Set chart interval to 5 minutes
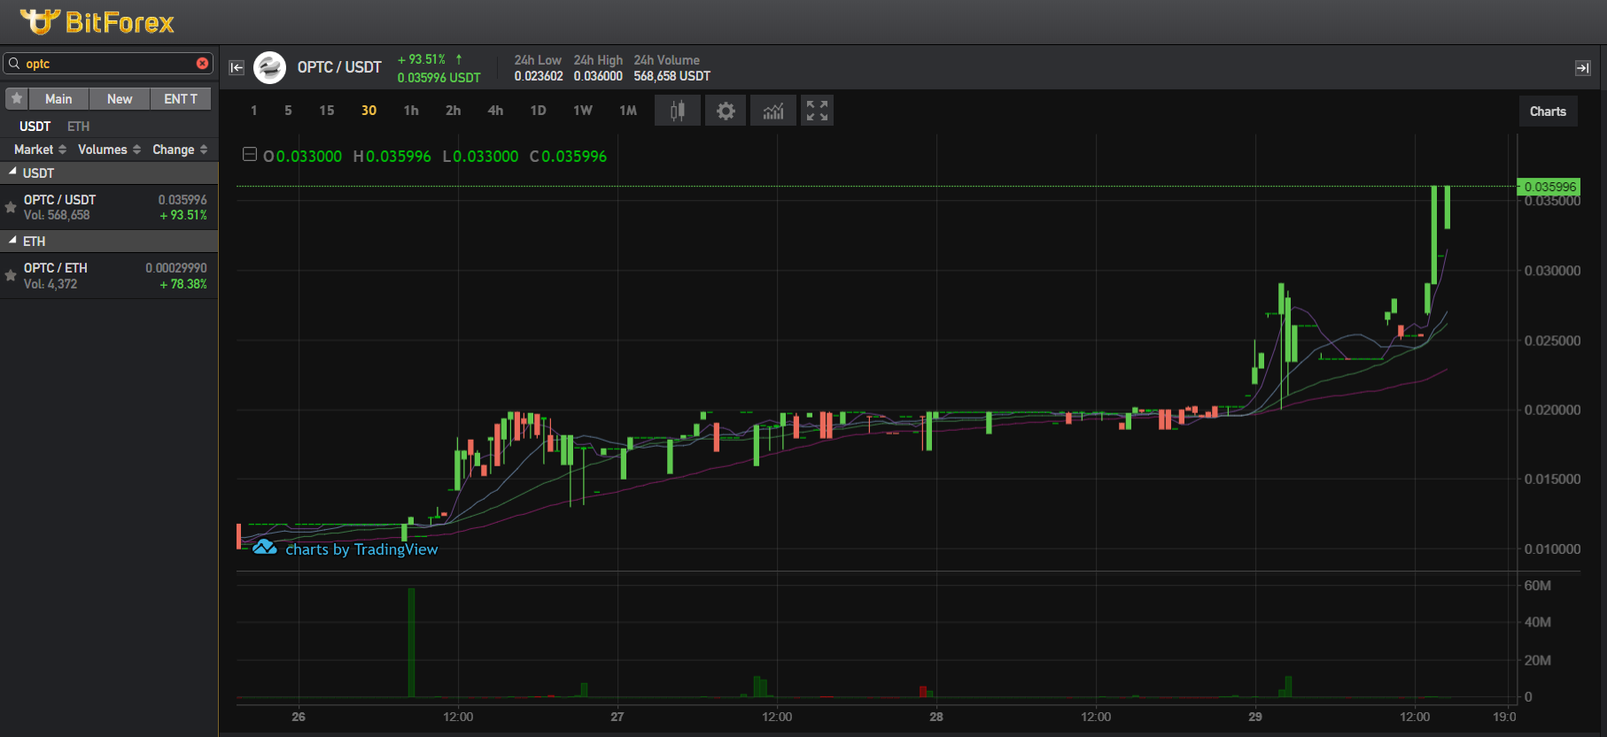The image size is (1607, 737). click(x=288, y=111)
